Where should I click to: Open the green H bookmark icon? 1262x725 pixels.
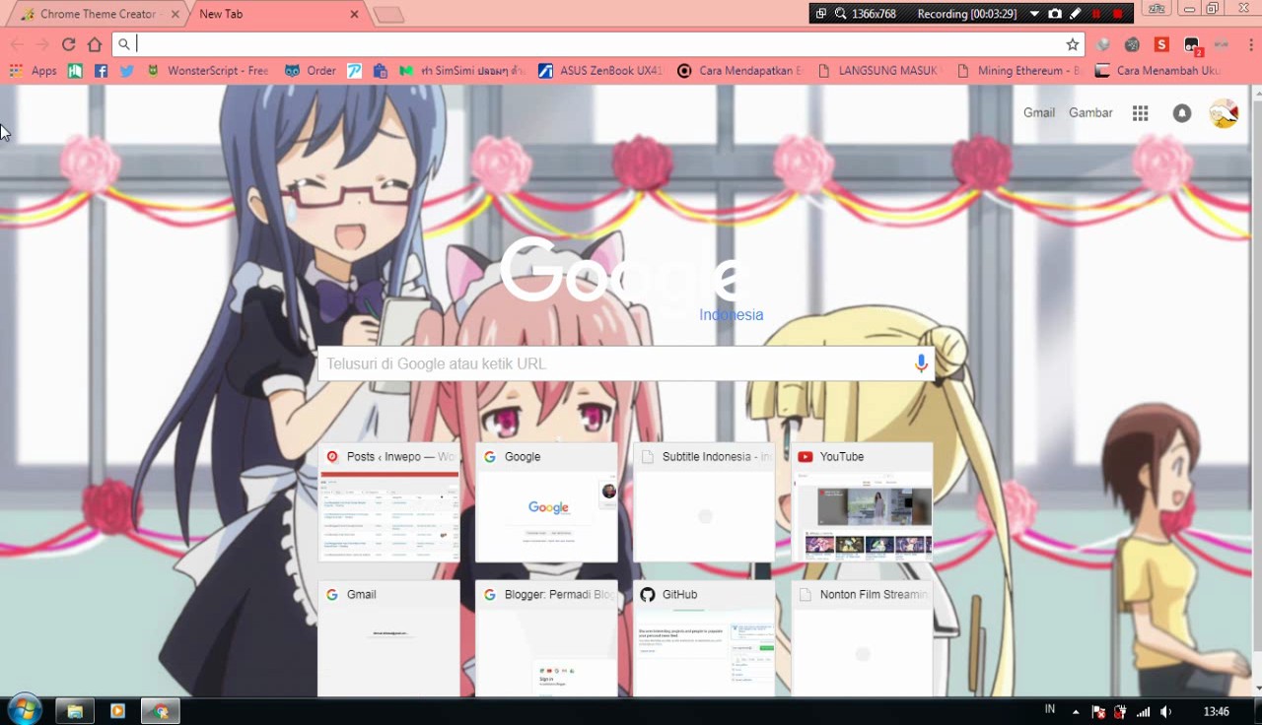click(75, 71)
